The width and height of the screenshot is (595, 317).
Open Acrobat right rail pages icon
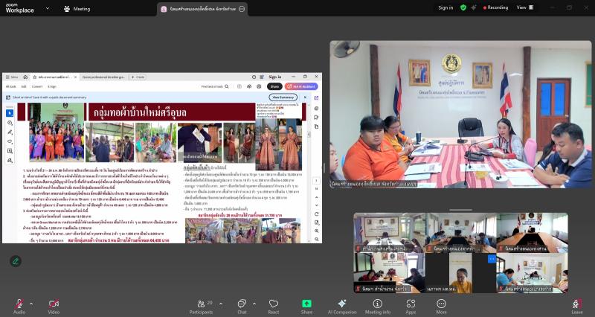[316, 127]
